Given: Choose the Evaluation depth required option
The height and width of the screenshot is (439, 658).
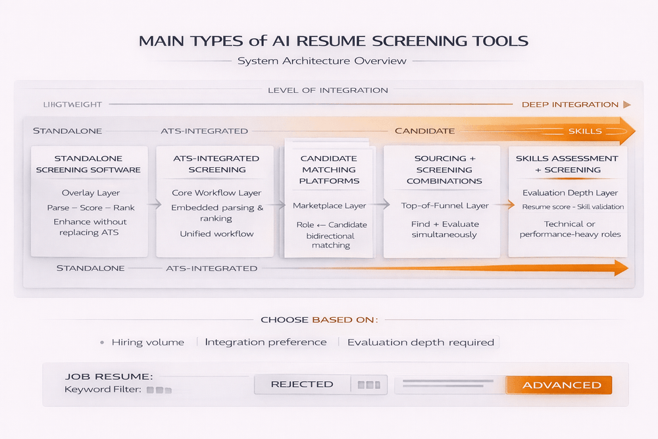Looking at the screenshot, I should 420,342.
